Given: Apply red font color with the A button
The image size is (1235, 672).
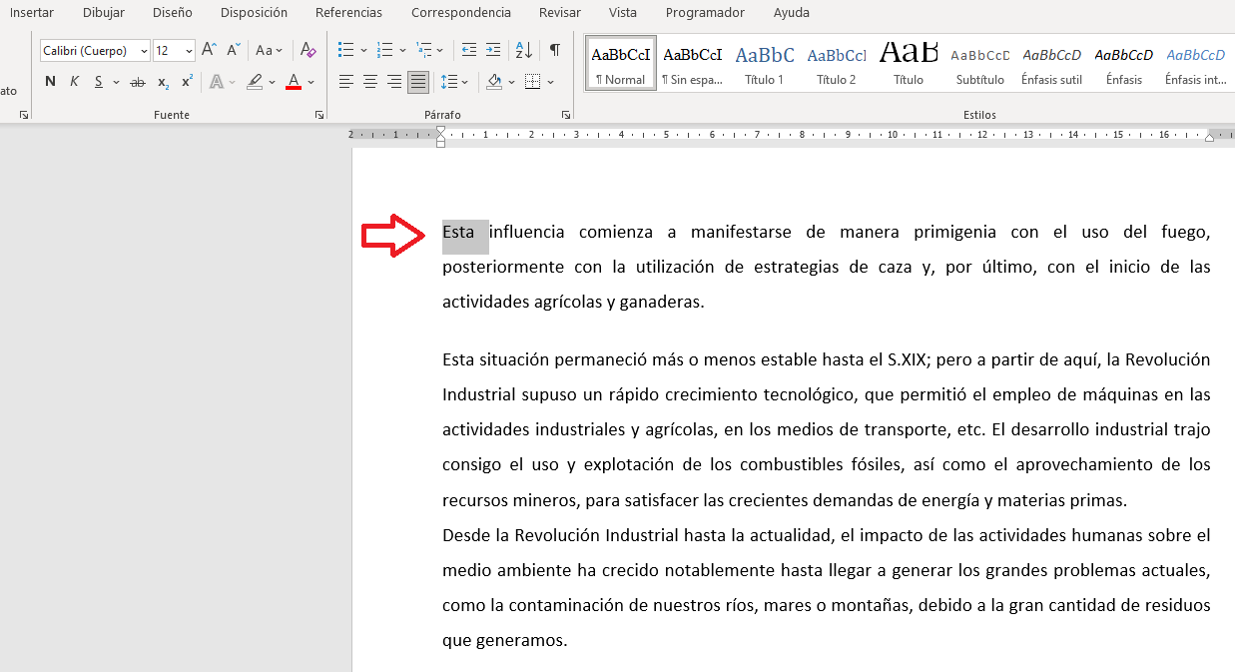Looking at the screenshot, I should click(294, 82).
